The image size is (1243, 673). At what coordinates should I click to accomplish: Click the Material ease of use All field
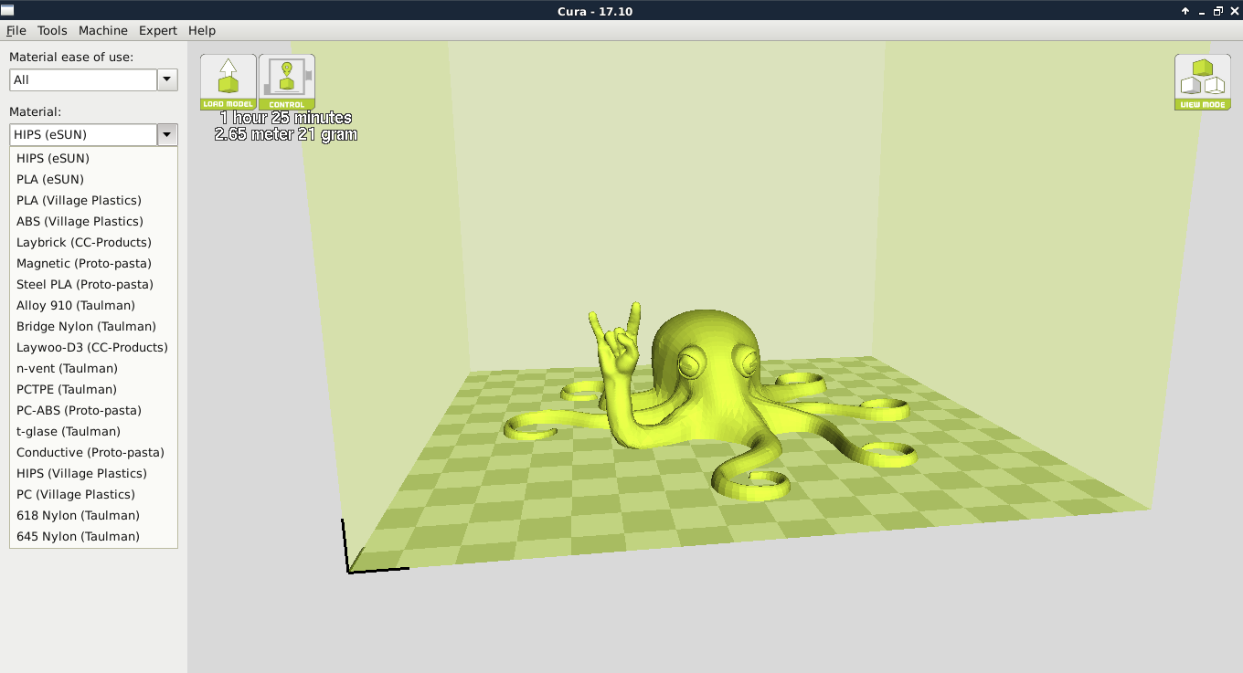point(83,79)
